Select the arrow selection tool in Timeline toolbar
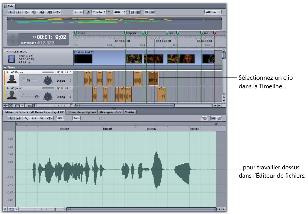The image size is (308, 214). tap(11, 12)
